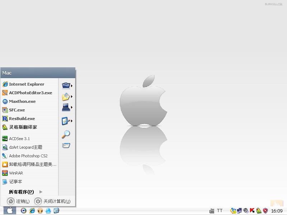Click the Apple logo Start button
287x215 pixels.
(10, 210)
